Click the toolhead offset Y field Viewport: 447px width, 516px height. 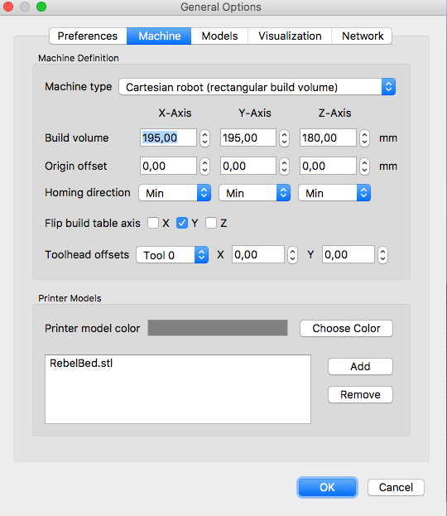point(348,254)
